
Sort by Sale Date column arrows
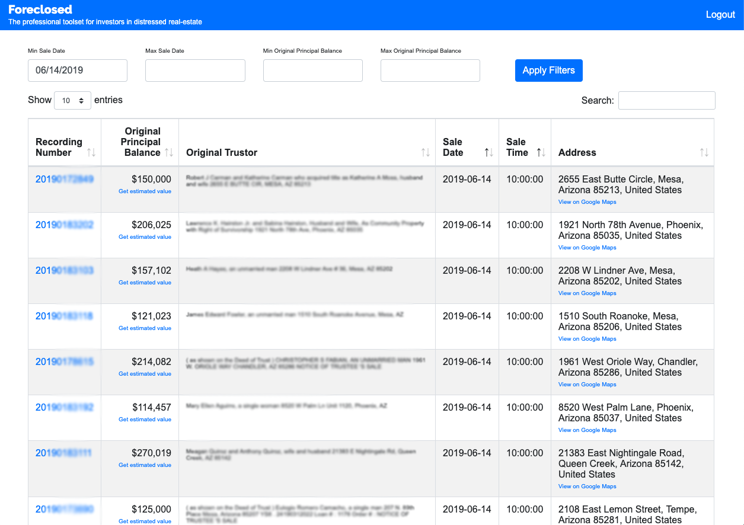pyautogui.click(x=488, y=152)
